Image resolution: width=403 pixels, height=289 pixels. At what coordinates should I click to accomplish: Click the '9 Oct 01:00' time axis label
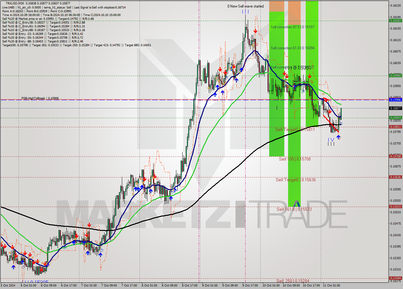pyautogui.click(x=210, y=286)
